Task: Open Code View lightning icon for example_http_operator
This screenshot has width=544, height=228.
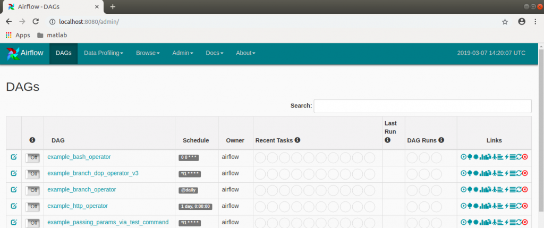Action: point(506,206)
